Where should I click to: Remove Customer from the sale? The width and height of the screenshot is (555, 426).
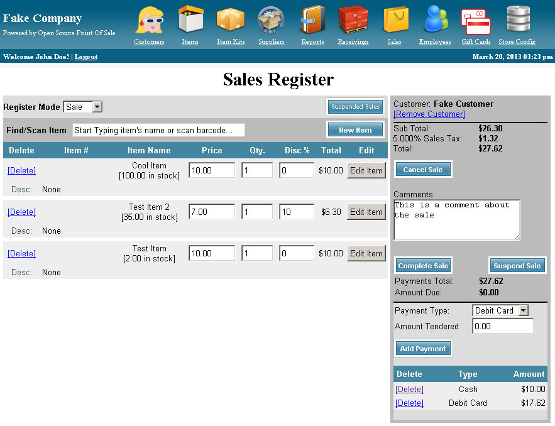tap(429, 114)
